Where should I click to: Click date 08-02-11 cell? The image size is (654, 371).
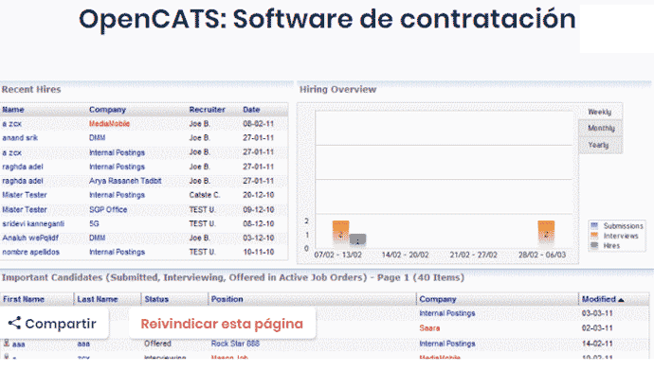pyautogui.click(x=258, y=124)
